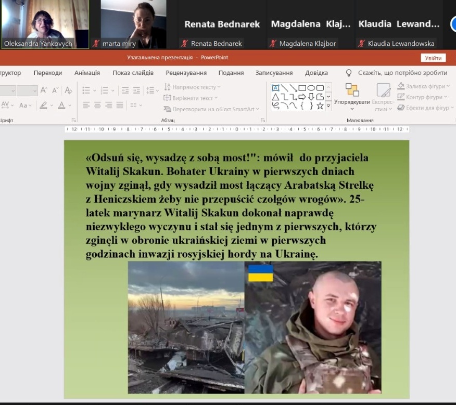Click the Center text alignment icon
Image resolution: width=456 pixels, height=405 pixels.
(97, 105)
